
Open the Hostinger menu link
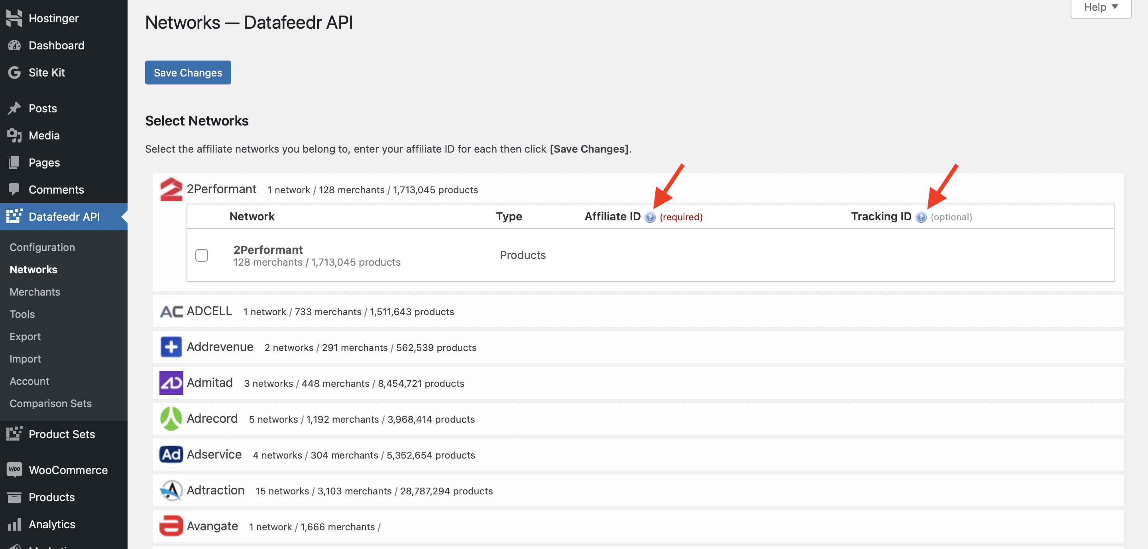[64, 18]
